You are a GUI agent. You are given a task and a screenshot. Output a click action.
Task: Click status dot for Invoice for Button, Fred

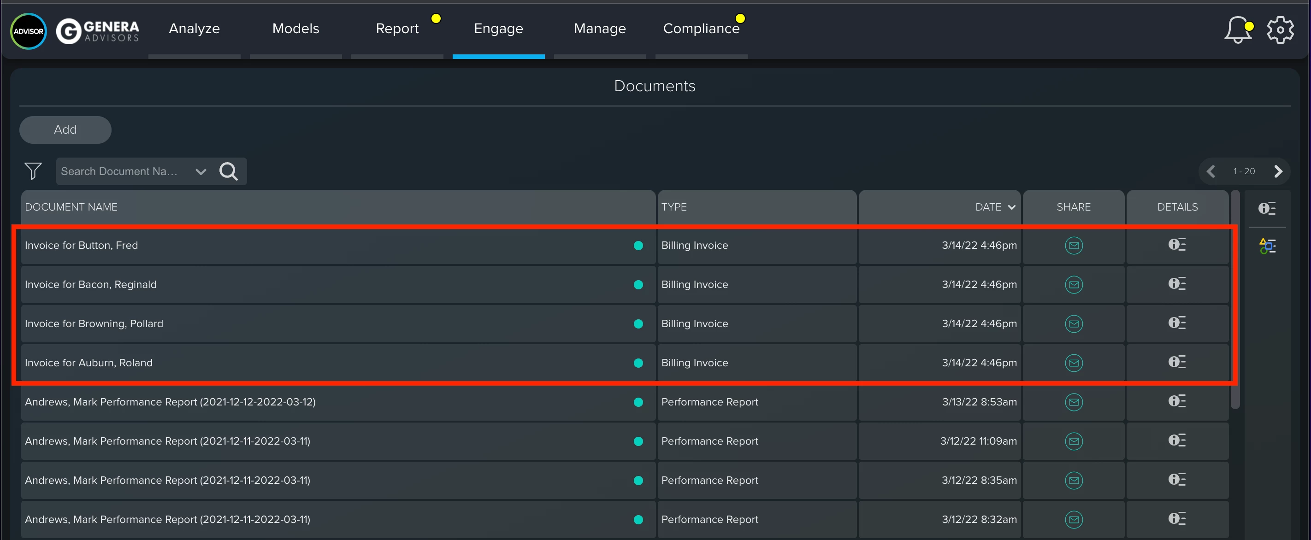pos(638,246)
